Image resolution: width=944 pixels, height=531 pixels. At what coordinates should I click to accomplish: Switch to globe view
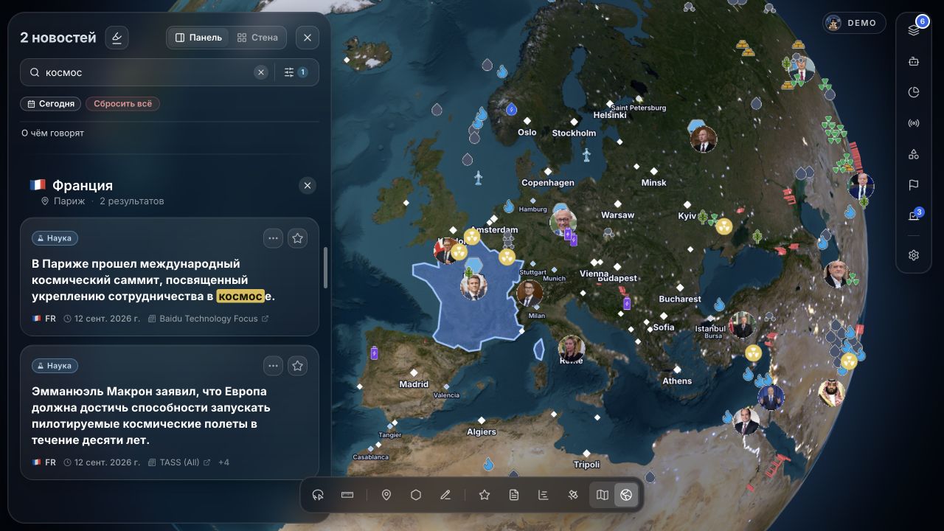tap(626, 495)
